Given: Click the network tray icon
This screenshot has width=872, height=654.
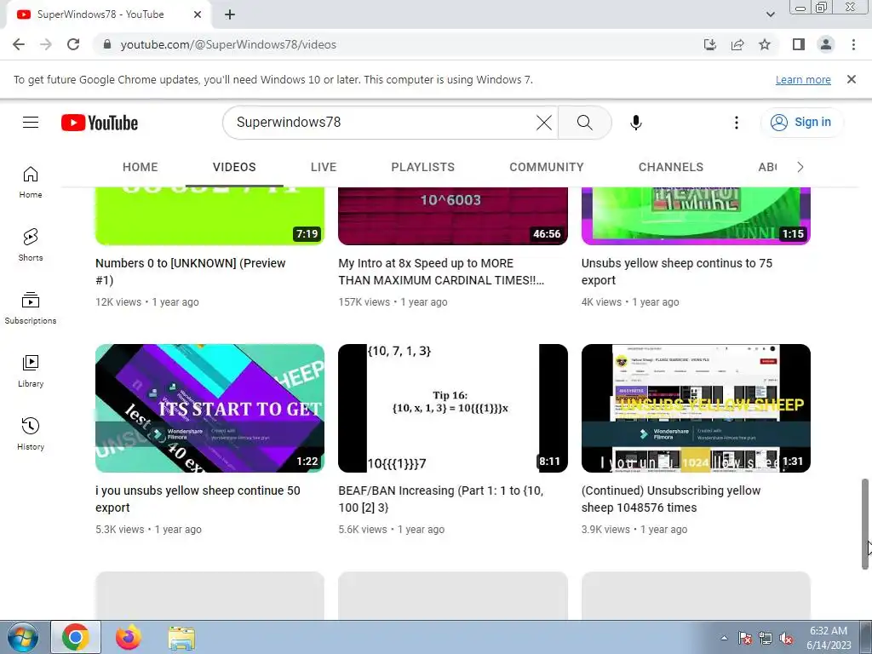Looking at the screenshot, I should coord(766,639).
